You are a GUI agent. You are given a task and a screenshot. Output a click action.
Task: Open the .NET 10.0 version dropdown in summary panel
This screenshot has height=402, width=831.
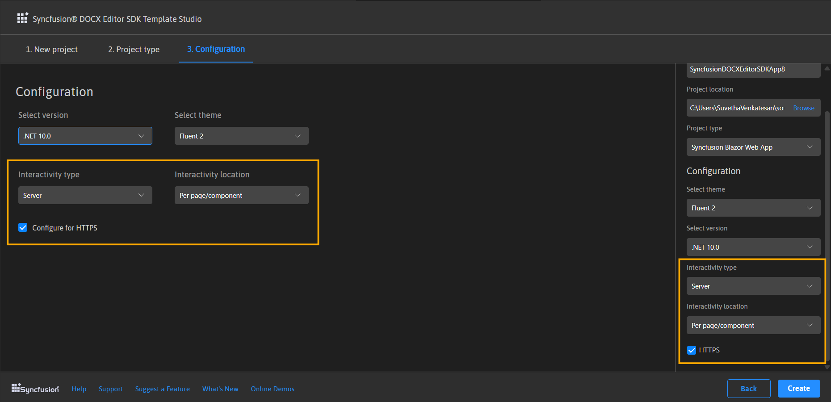753,247
